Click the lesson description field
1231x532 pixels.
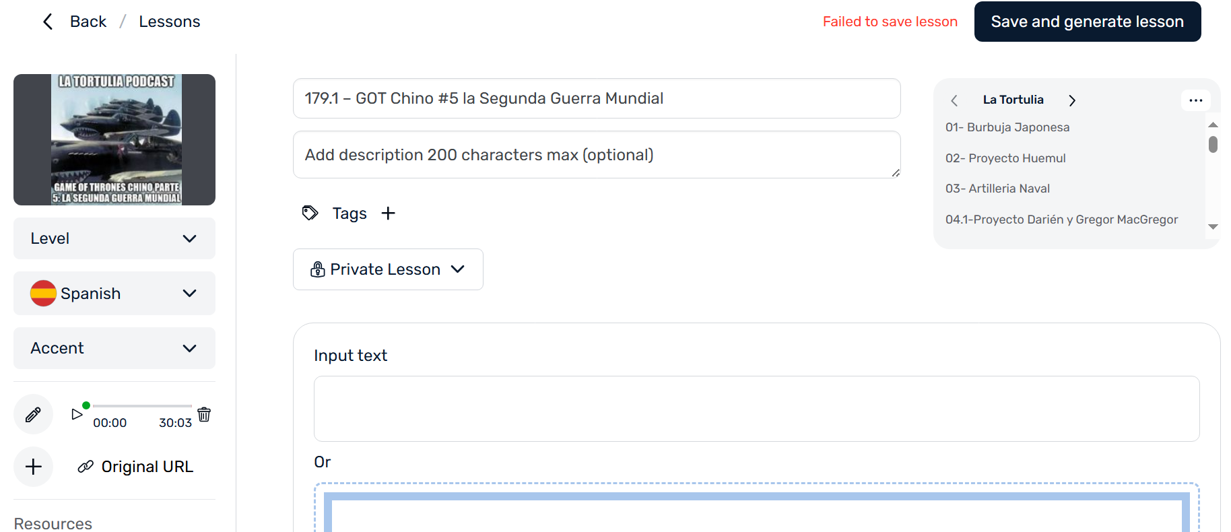pos(596,155)
